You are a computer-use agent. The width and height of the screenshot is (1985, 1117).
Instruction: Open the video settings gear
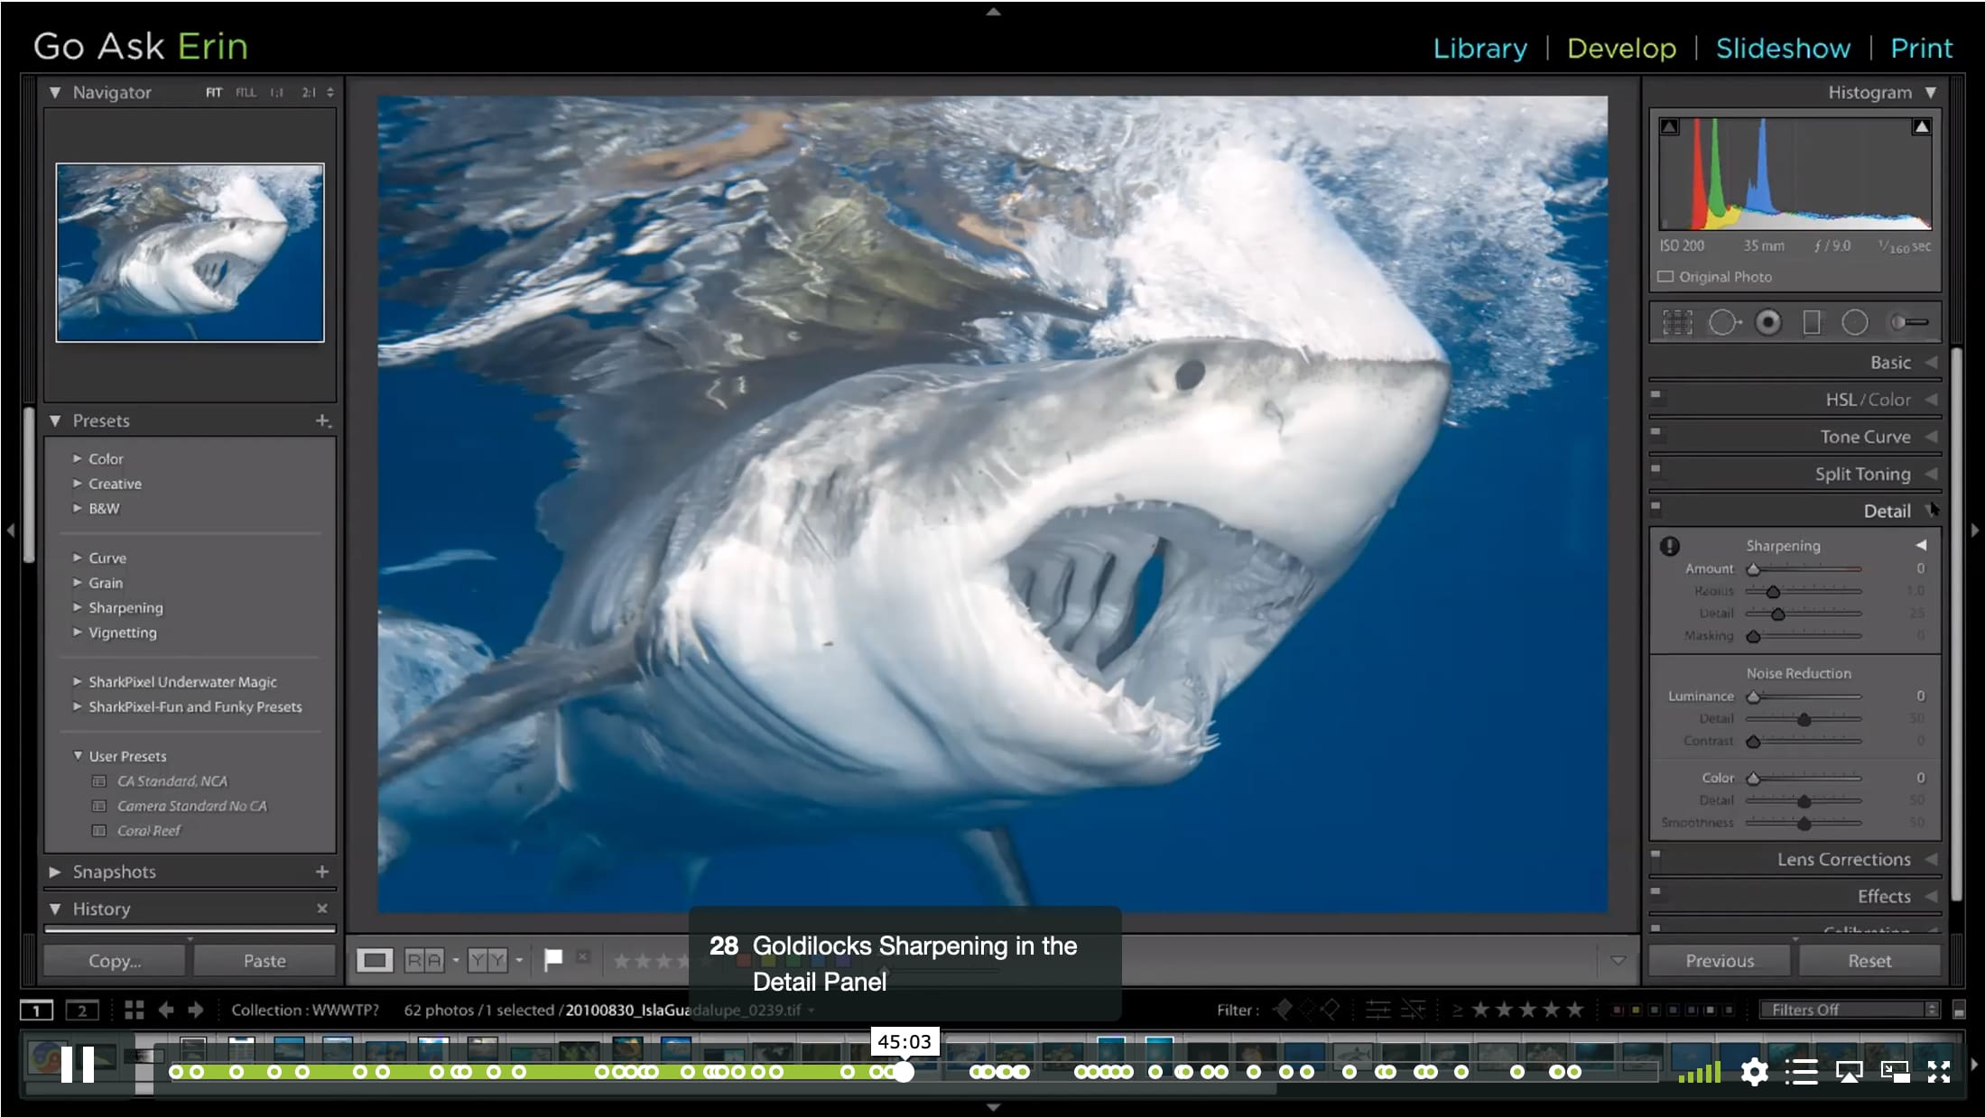pyautogui.click(x=1754, y=1072)
